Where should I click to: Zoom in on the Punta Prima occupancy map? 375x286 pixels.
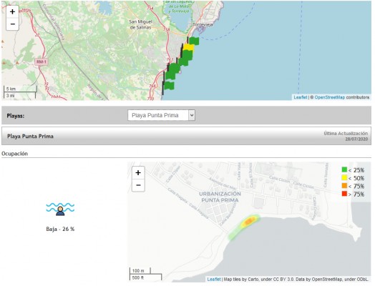(138, 173)
